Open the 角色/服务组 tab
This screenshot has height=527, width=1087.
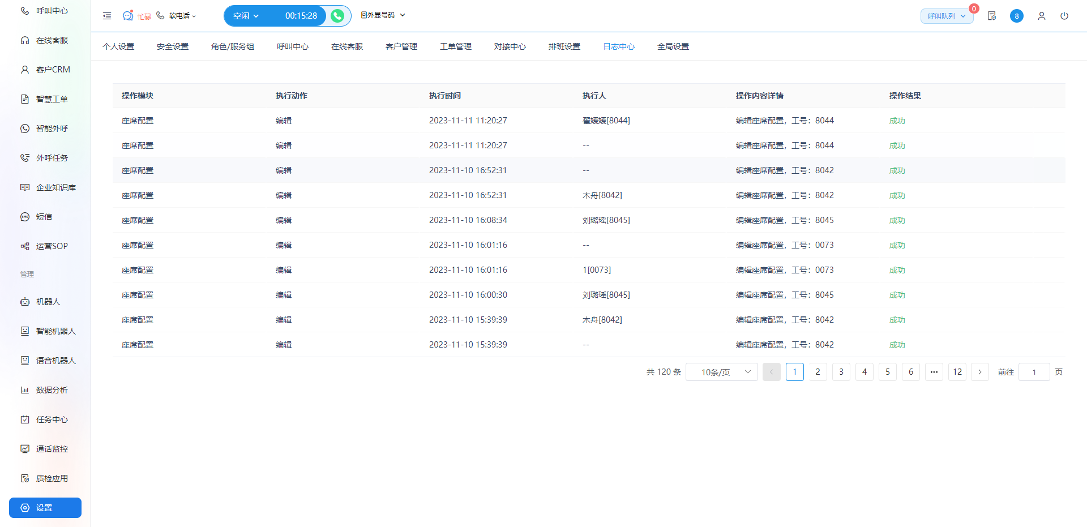pos(233,46)
